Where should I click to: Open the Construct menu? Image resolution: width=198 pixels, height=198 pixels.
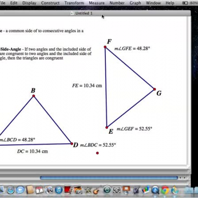pos(50,3)
